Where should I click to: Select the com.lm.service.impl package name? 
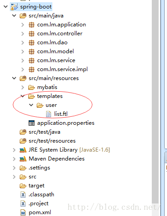click(x=62, y=69)
